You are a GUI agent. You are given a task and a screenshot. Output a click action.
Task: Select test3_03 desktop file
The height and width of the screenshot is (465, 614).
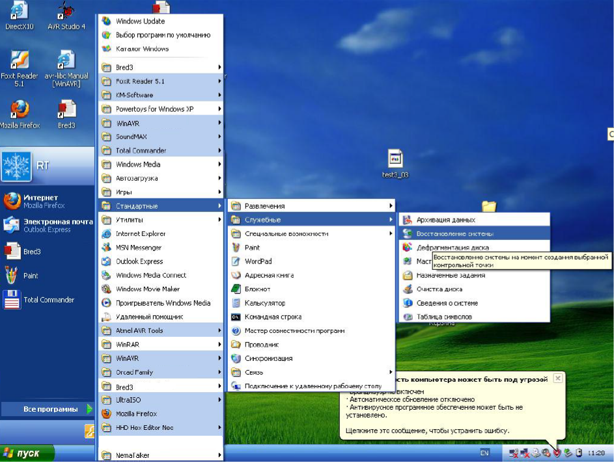395,165
